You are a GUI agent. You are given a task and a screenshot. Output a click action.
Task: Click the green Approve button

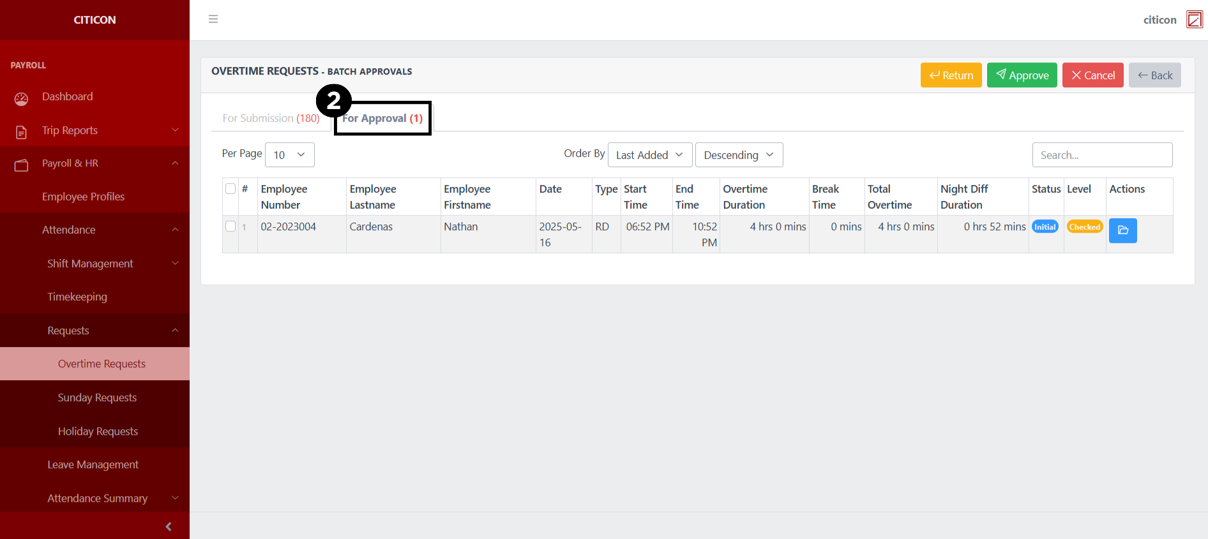click(x=1022, y=75)
